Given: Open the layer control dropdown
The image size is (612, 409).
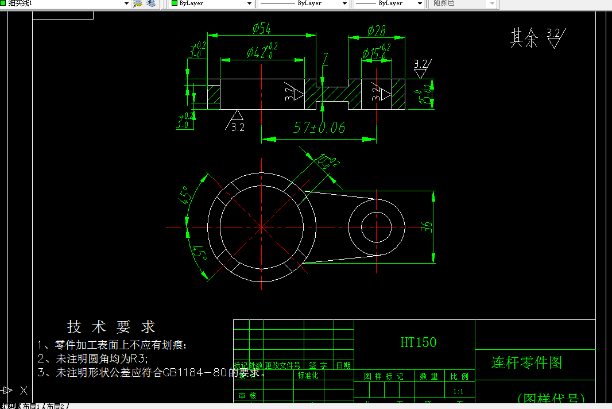Looking at the screenshot, I should [125, 4].
